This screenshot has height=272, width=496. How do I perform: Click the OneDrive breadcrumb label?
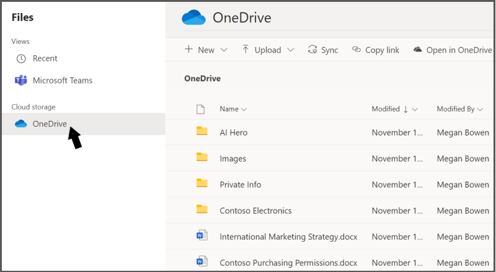pyautogui.click(x=203, y=79)
